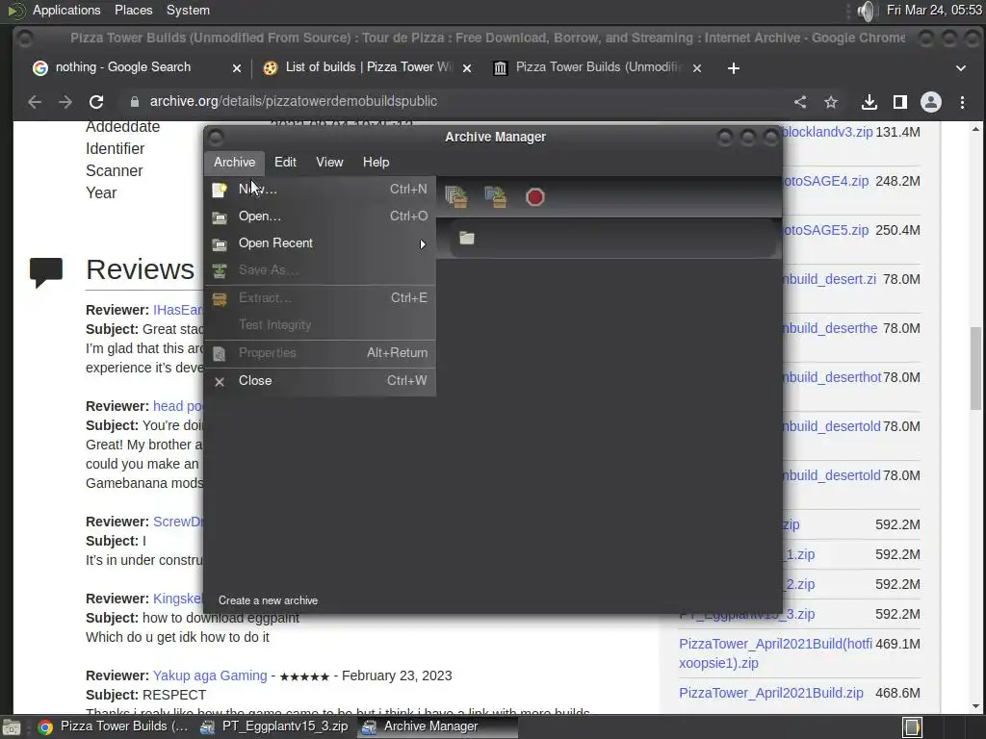986x739 pixels.
Task: Click the Open Recent menu icon
Action: pos(220,244)
